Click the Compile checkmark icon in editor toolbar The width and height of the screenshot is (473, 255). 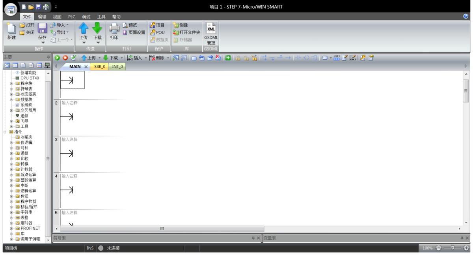click(x=73, y=58)
